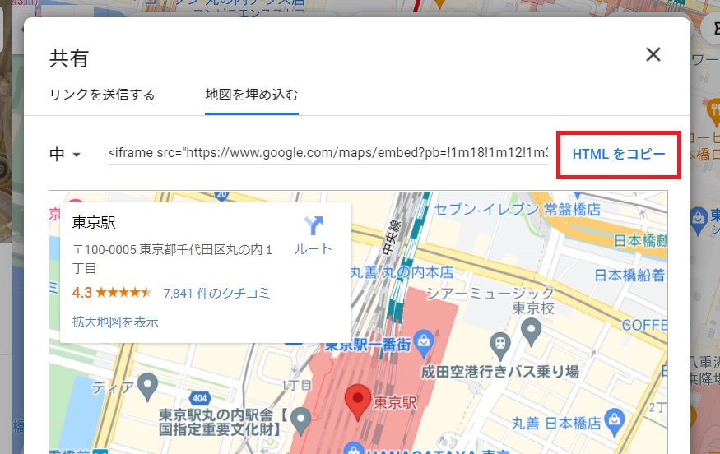This screenshot has width=720, height=454.
Task: Click the ルート directions icon
Action: coord(314,226)
